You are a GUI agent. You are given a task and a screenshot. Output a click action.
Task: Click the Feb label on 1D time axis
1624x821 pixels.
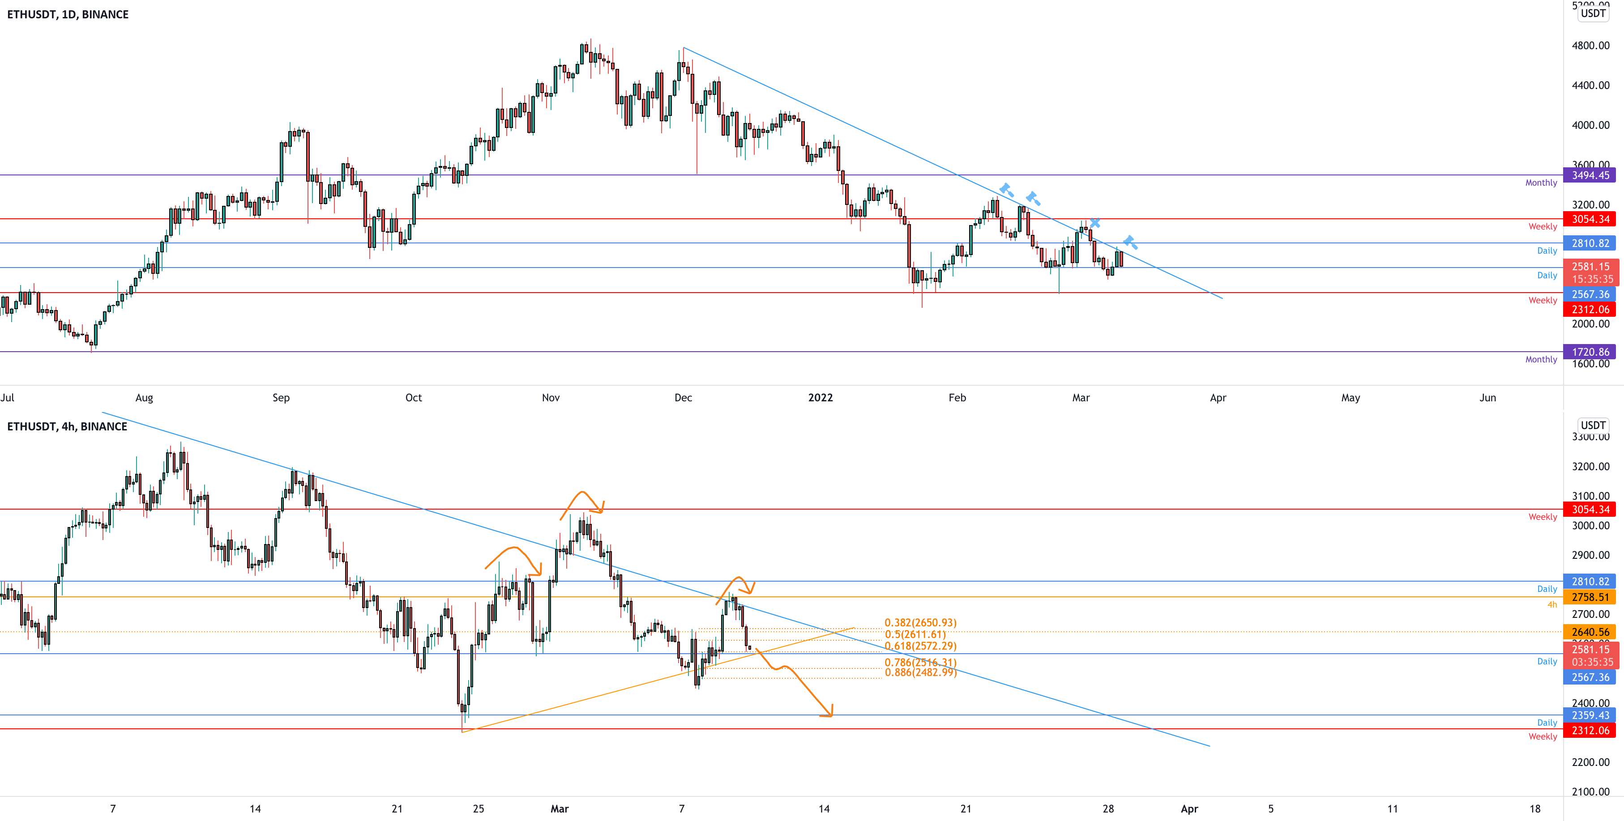pyautogui.click(x=957, y=398)
